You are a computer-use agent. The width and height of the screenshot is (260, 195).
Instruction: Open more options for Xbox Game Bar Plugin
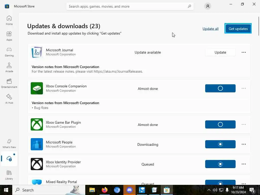click(244, 124)
